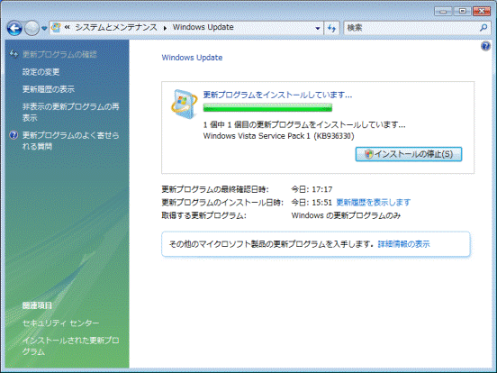
Task: Click the help icon beside the FAQ link
Action: point(14,135)
